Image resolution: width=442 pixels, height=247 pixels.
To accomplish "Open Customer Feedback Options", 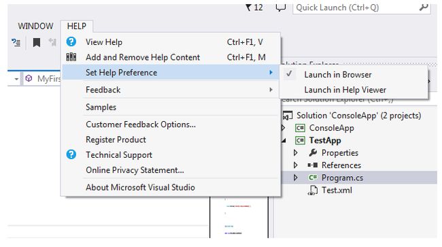I will click(171, 125).
